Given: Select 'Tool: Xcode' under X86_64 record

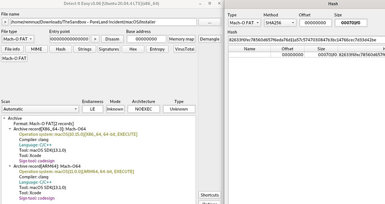Looking at the screenshot, I should 30,156.
